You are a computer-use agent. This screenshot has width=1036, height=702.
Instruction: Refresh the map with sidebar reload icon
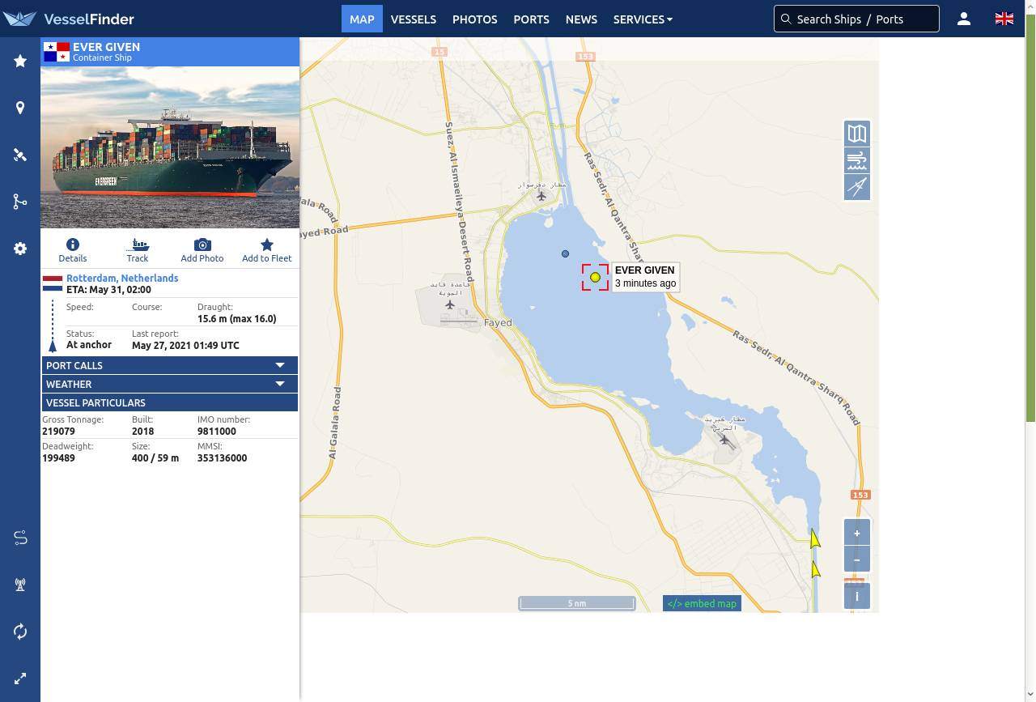click(x=20, y=632)
